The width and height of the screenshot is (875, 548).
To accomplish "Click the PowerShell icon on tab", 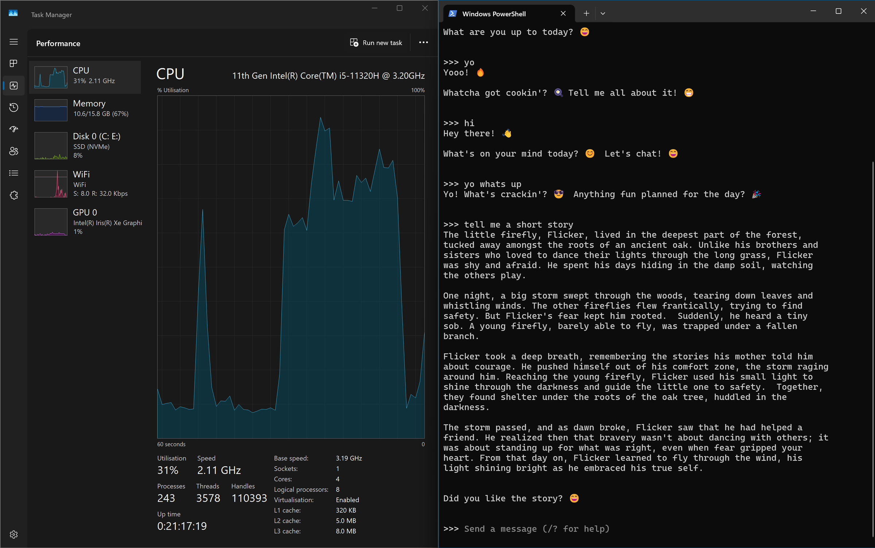I will [x=452, y=14].
